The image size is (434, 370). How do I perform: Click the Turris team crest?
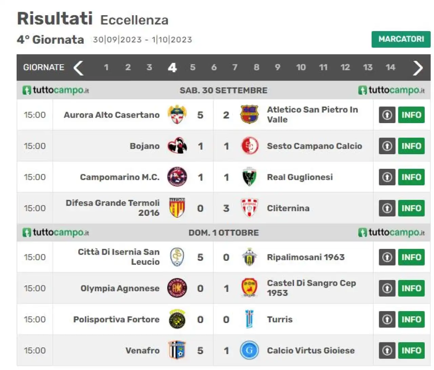click(249, 319)
